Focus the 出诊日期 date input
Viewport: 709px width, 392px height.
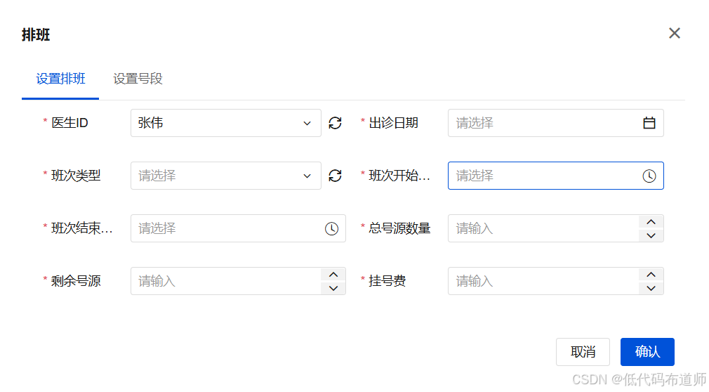556,123
